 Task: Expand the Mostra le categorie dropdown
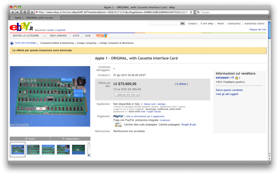(44, 36)
